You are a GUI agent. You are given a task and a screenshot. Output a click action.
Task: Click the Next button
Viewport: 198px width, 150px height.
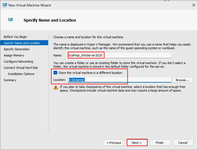point(137,143)
